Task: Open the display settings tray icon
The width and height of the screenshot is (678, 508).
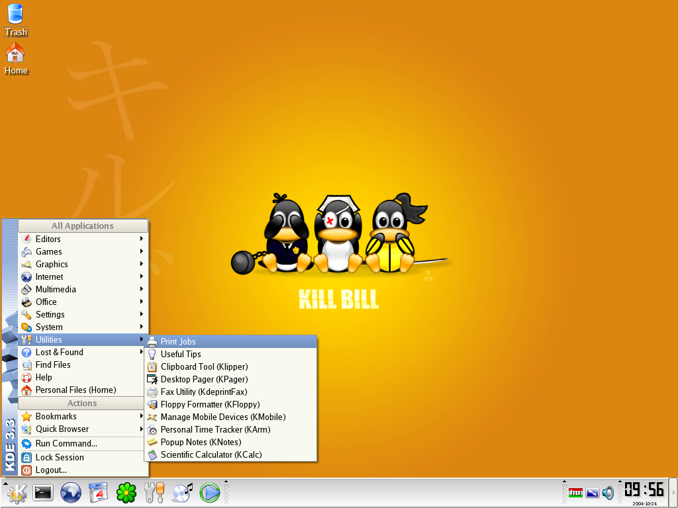Action: (x=592, y=492)
